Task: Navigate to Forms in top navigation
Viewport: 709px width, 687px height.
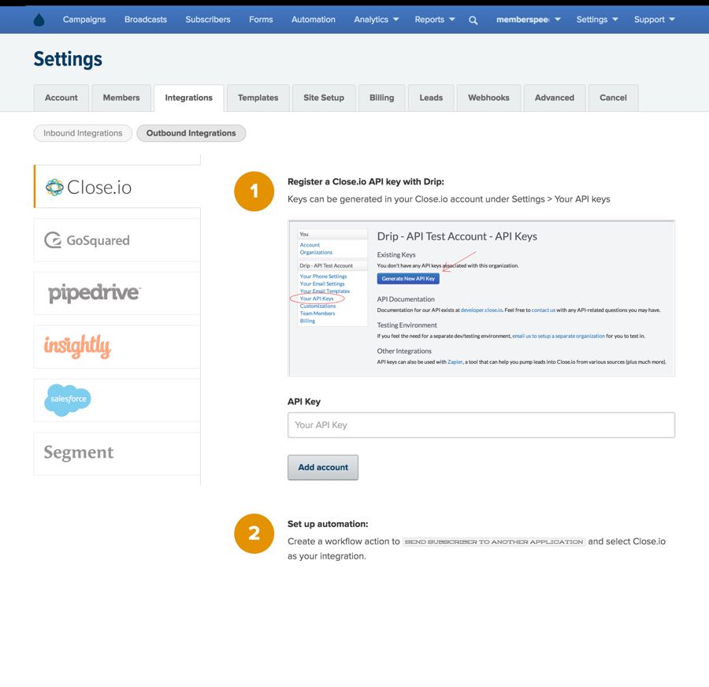Action: (x=261, y=20)
